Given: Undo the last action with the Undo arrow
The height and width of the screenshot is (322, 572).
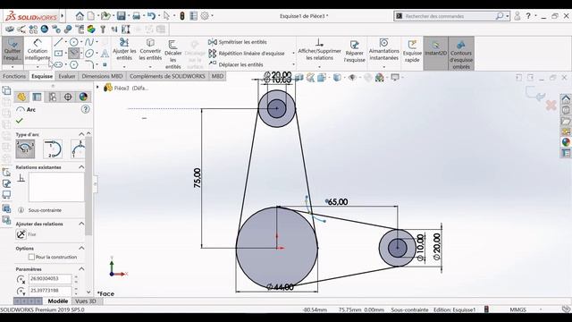Looking at the screenshot, I should pos(151,16).
